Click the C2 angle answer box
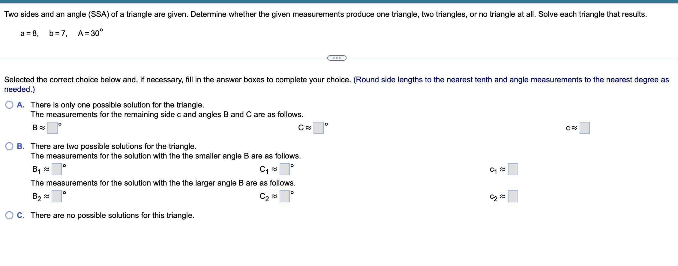The height and width of the screenshot is (266, 678). click(x=284, y=196)
